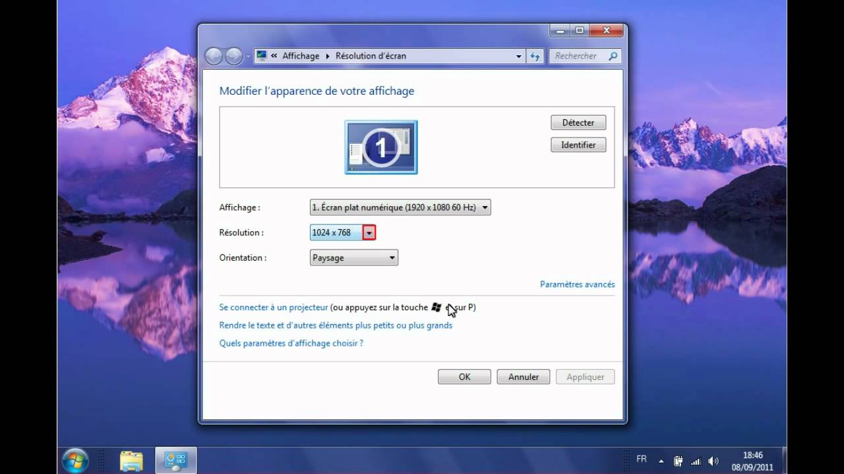Click Se connecter à un projecteur
This screenshot has width=844, height=474.
click(274, 307)
